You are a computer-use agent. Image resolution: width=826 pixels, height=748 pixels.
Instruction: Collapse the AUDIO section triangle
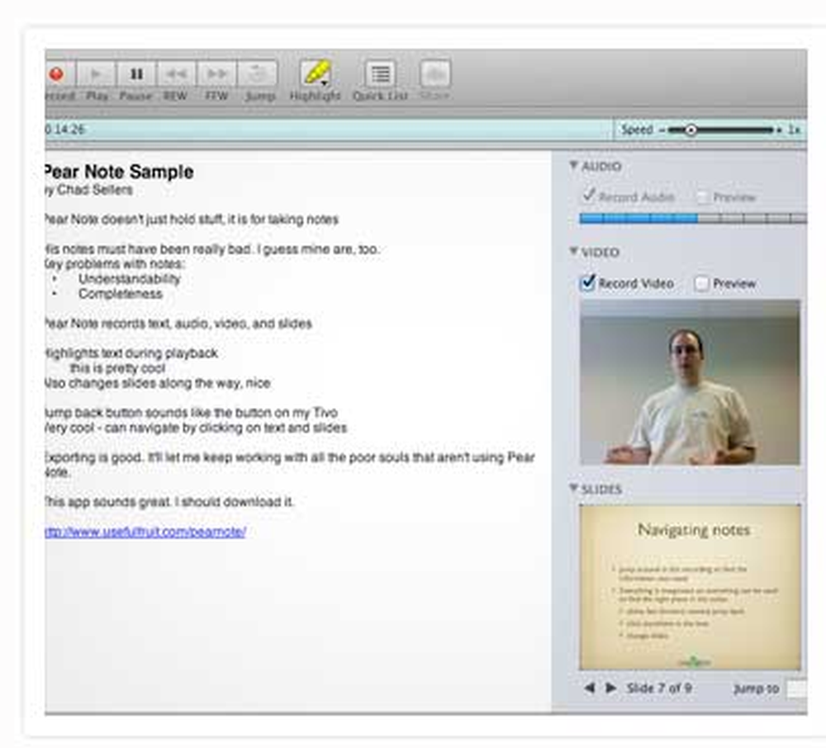[x=574, y=166]
